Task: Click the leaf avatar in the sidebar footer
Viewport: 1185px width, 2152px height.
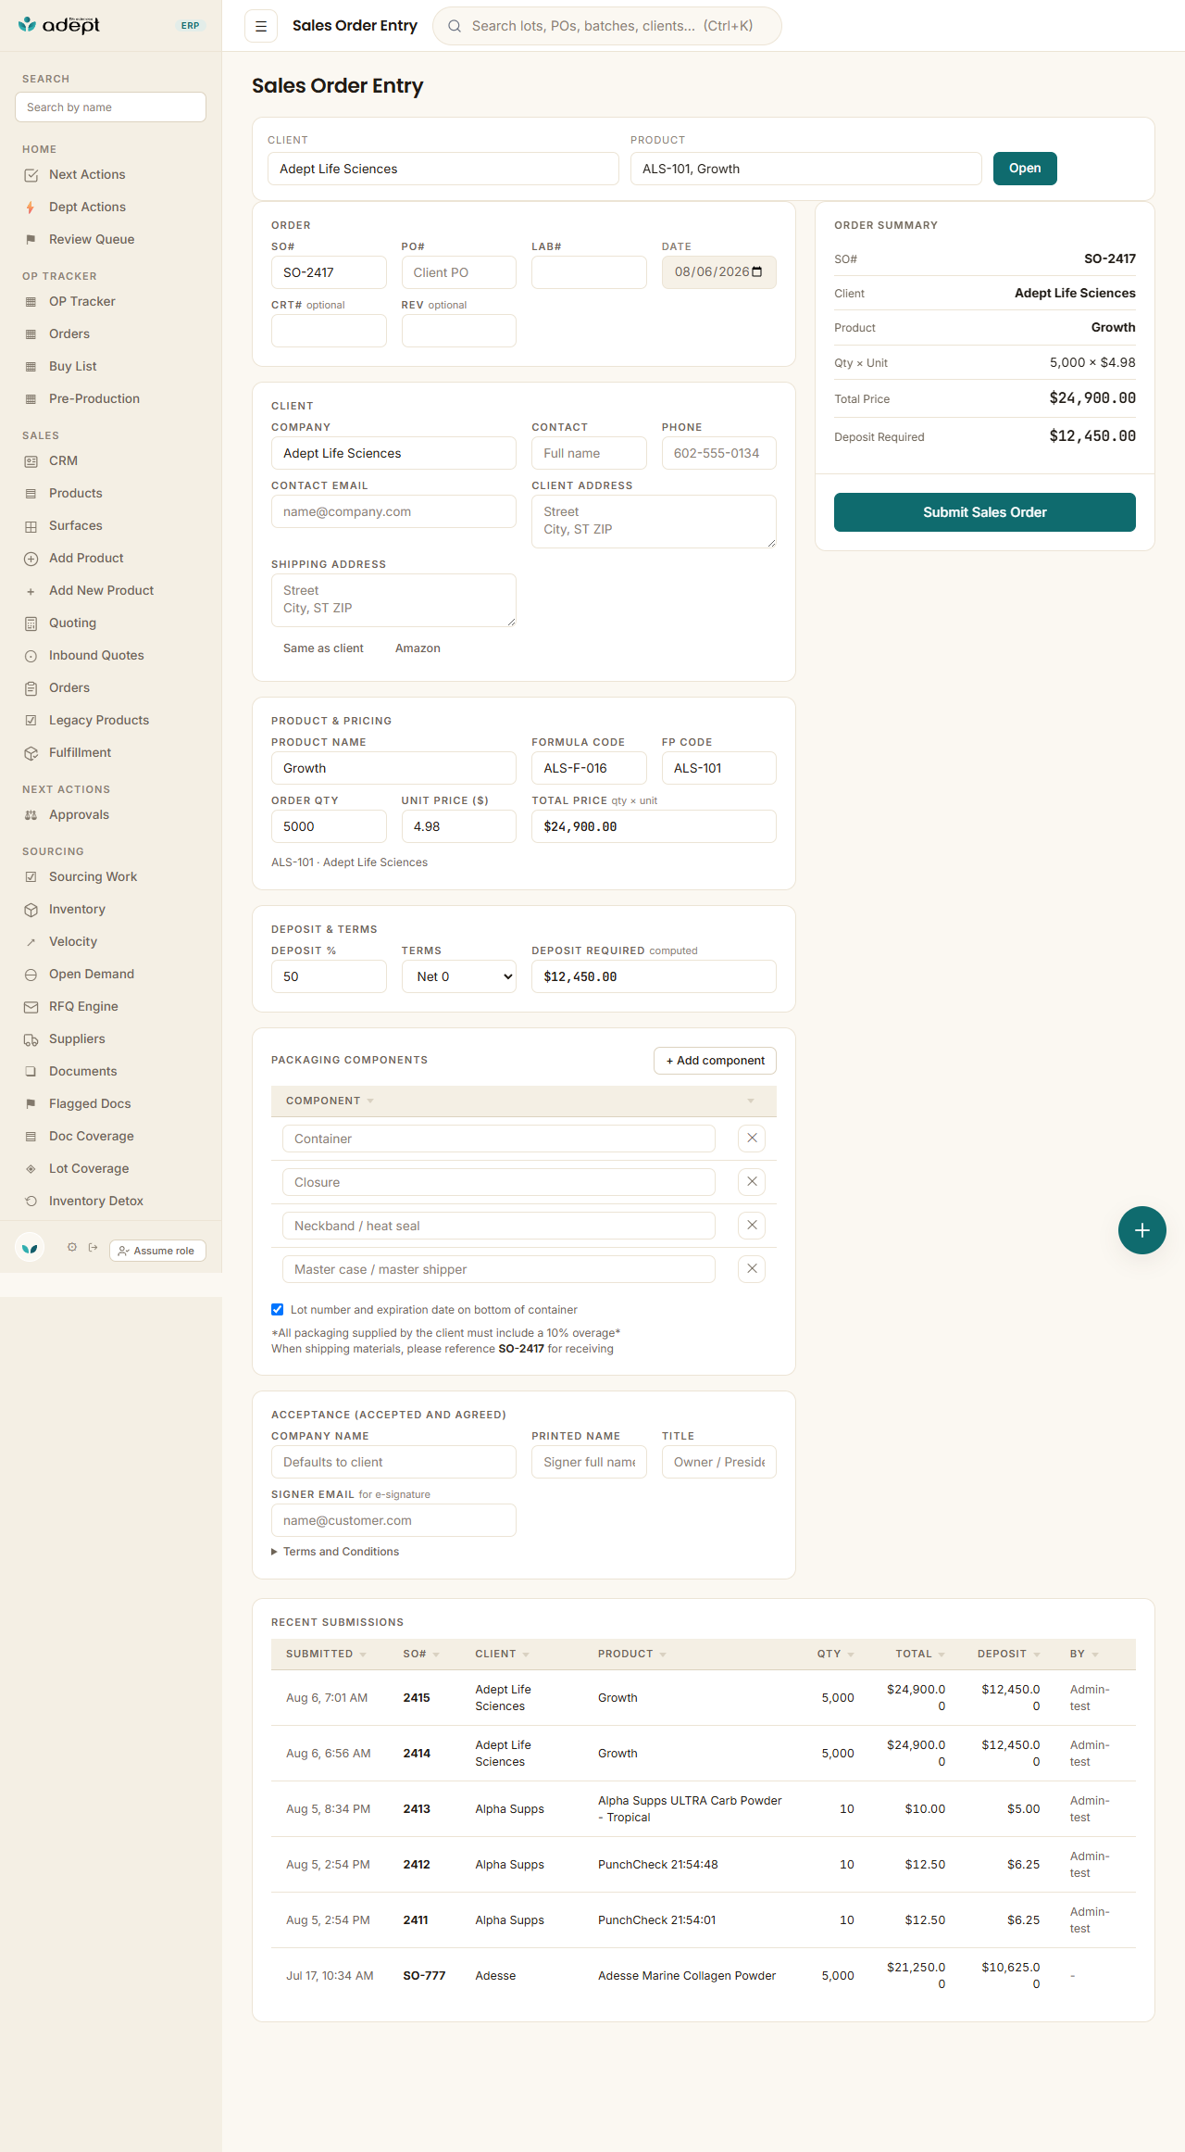Action: 31,1248
